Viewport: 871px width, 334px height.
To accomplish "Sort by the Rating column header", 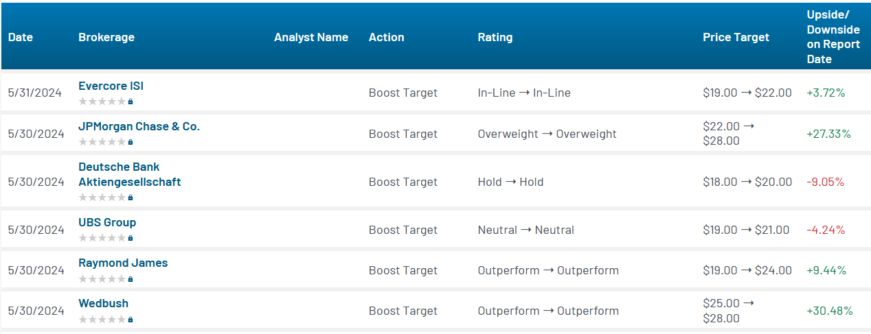I will point(495,37).
